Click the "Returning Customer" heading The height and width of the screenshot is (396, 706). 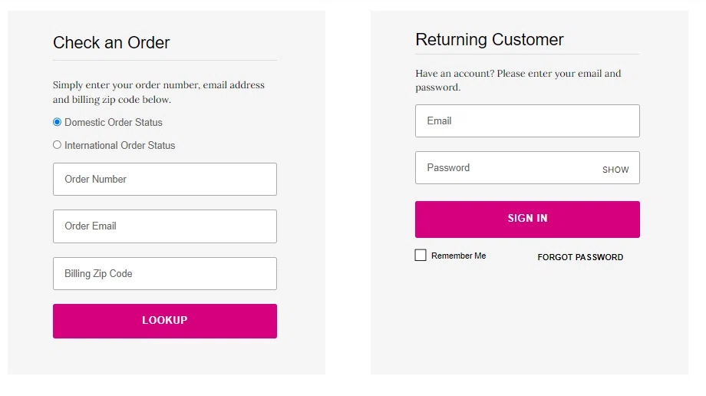[490, 40]
